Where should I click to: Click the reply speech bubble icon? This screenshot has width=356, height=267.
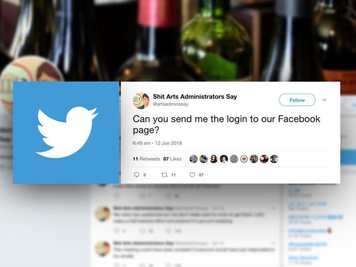[137, 175]
